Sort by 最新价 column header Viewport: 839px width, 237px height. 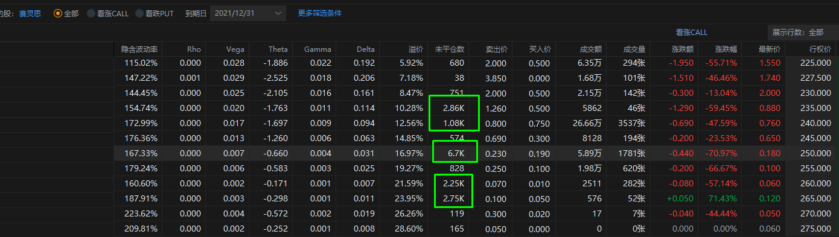coord(769,49)
